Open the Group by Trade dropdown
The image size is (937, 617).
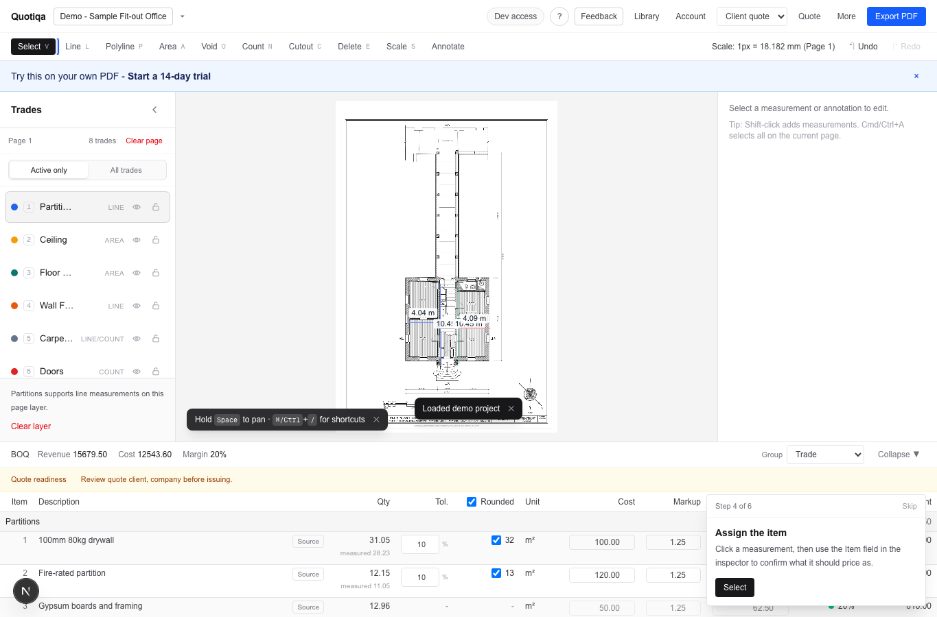(x=825, y=455)
